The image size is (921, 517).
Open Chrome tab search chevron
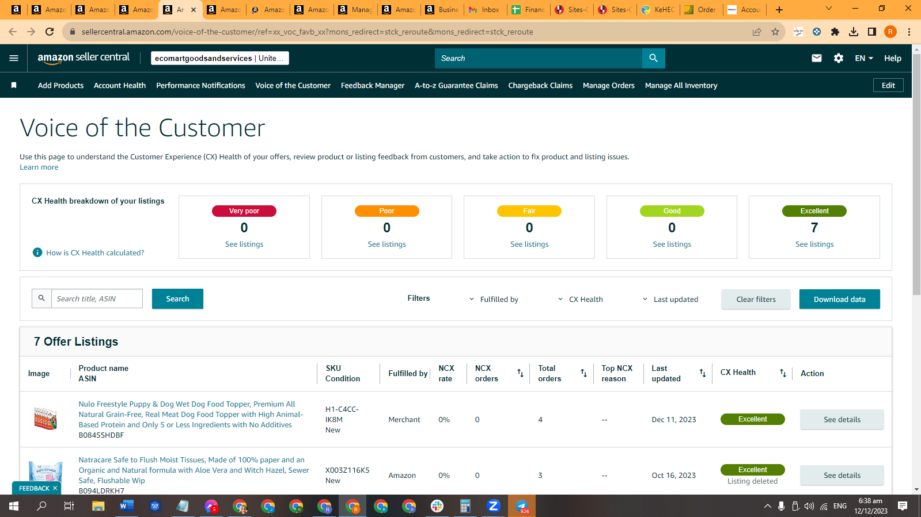pos(829,9)
